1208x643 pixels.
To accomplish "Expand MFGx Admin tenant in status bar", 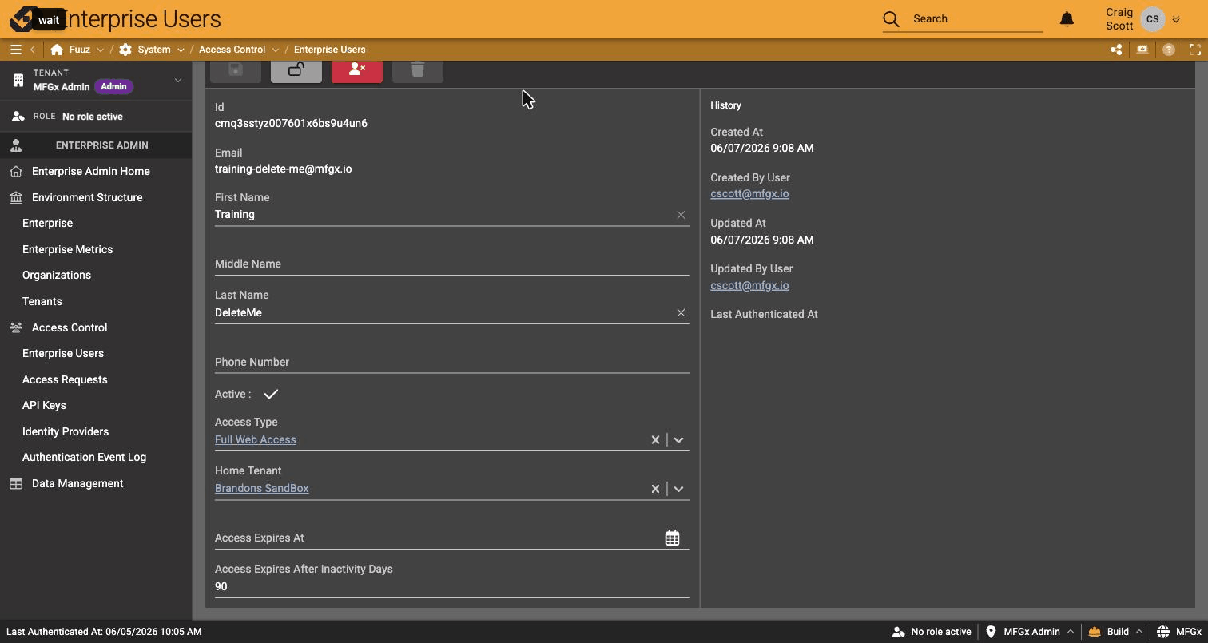I will [x=1071, y=632].
